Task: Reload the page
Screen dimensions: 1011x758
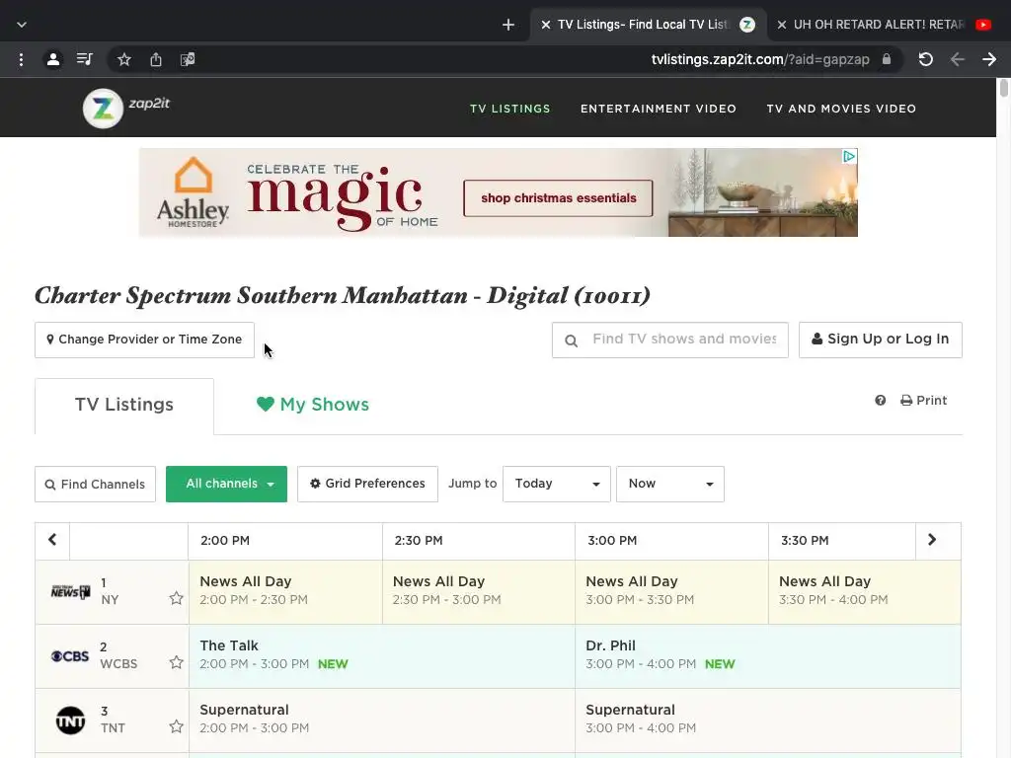Action: coord(926,60)
